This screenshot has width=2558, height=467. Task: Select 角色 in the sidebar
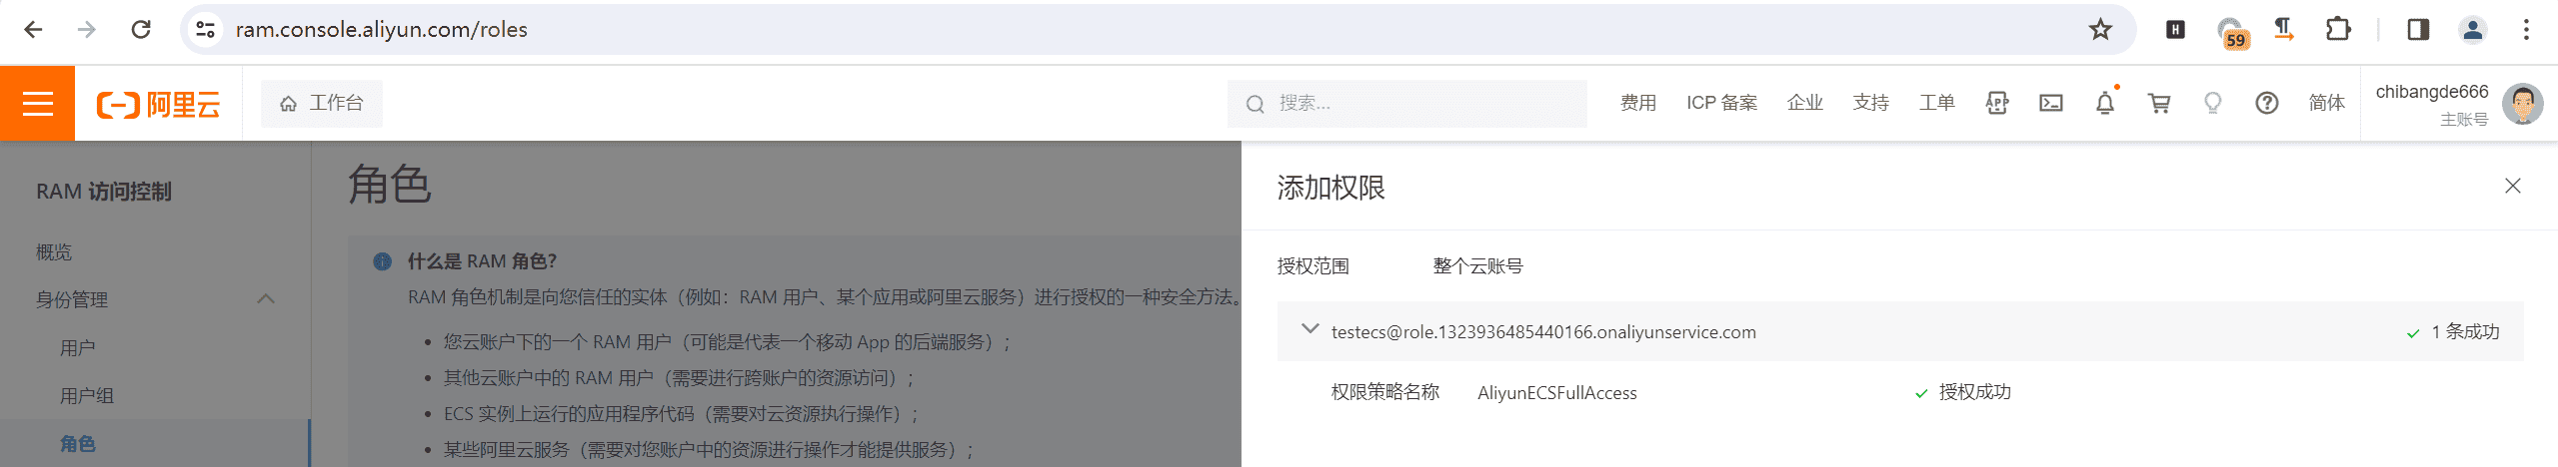(x=78, y=444)
